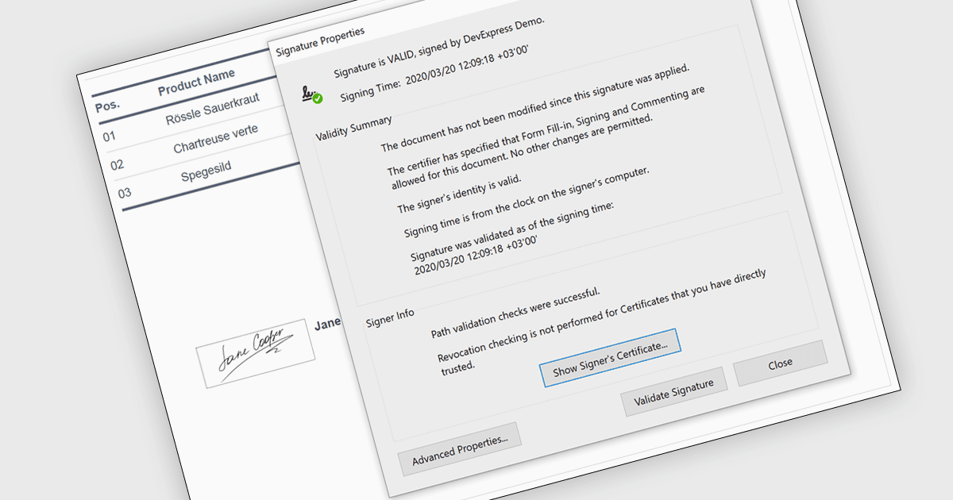Viewport: 953px width, 500px height.
Task: Click 'document has not been modified' statement
Action: (x=535, y=107)
